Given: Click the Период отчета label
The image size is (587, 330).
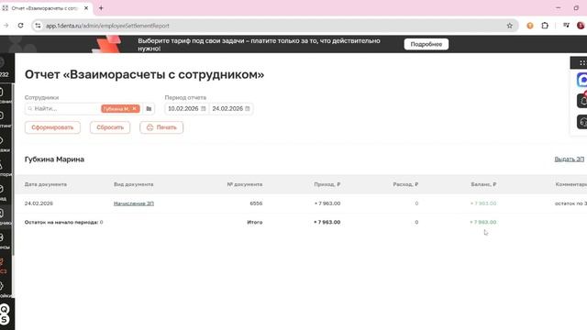Looking at the screenshot, I should click(x=185, y=97).
